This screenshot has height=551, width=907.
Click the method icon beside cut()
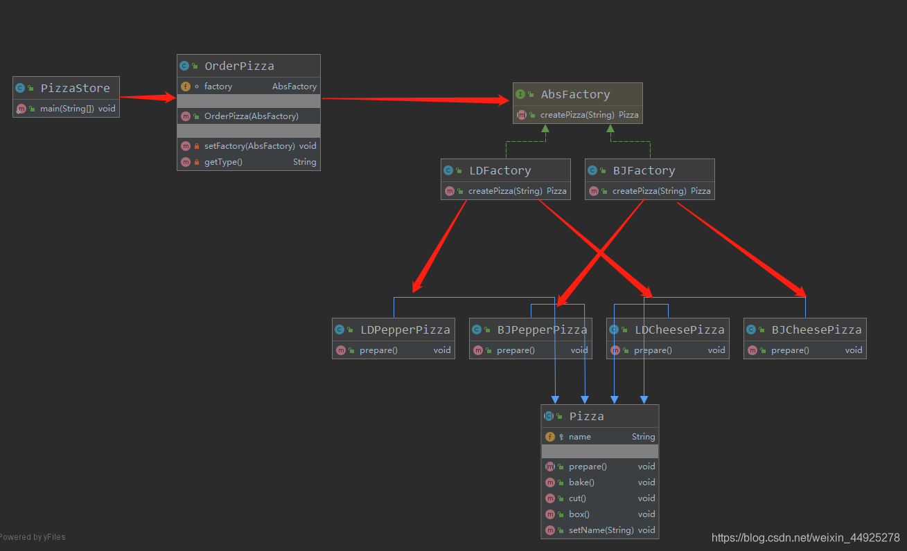click(550, 498)
